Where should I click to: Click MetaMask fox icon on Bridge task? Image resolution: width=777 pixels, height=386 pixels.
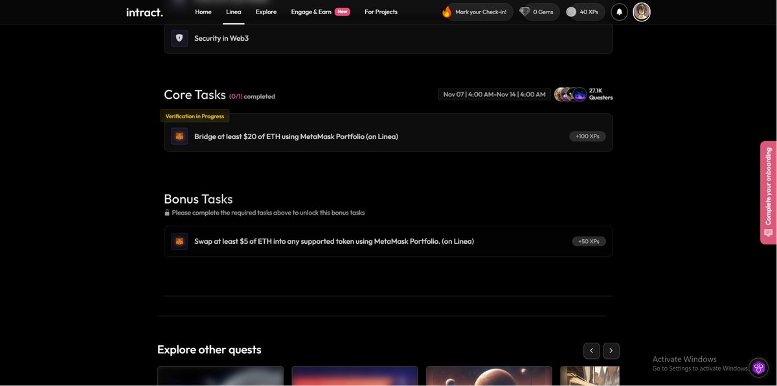coord(179,136)
